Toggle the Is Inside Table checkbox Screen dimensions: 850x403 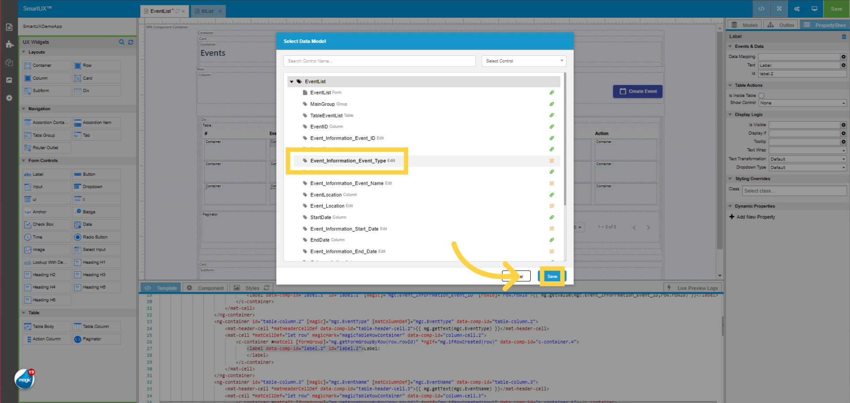point(761,95)
